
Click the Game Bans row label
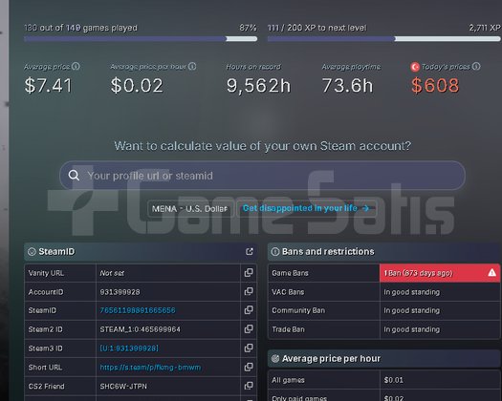pos(290,273)
